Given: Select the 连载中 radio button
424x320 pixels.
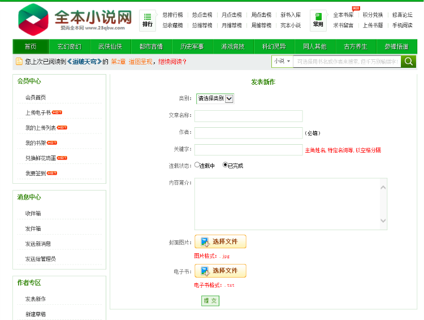Looking at the screenshot, I should point(197,165).
